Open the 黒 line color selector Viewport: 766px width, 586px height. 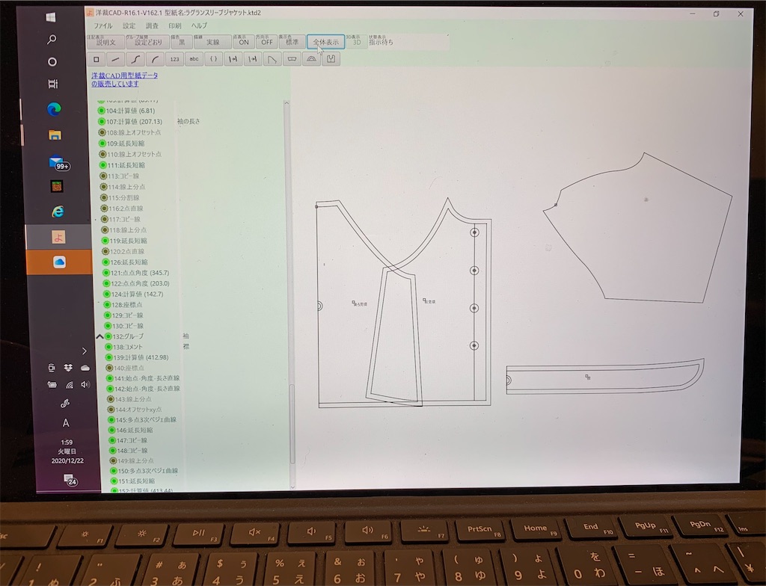182,42
